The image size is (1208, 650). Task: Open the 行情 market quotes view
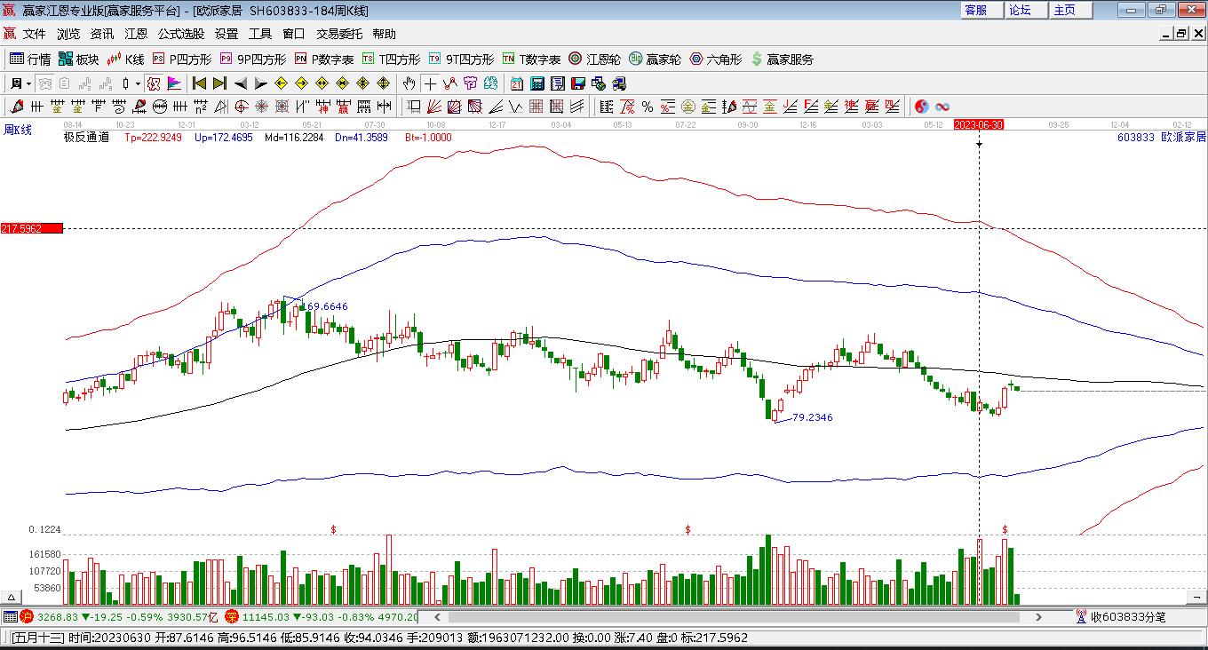click(30, 59)
